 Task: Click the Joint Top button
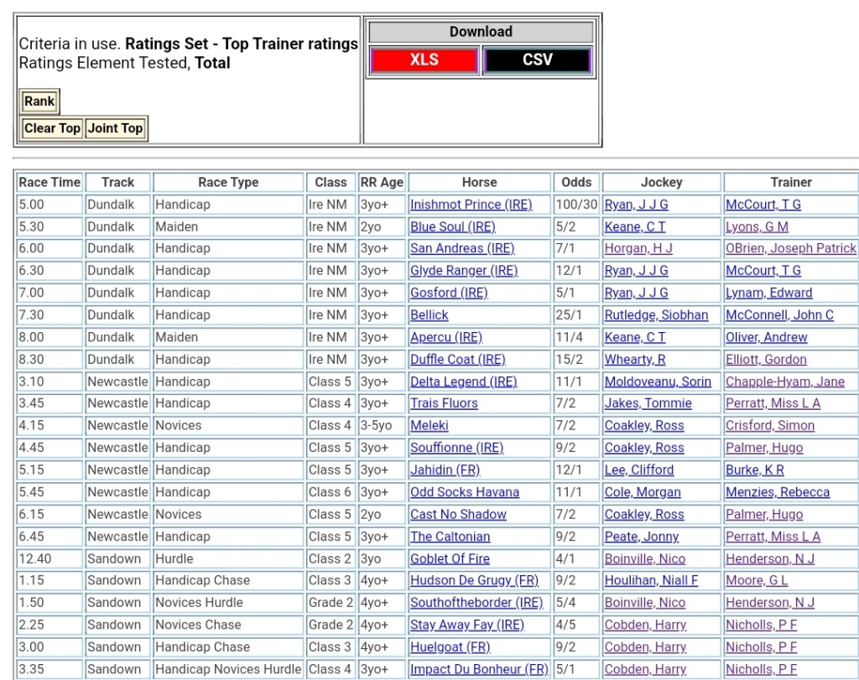click(x=116, y=128)
